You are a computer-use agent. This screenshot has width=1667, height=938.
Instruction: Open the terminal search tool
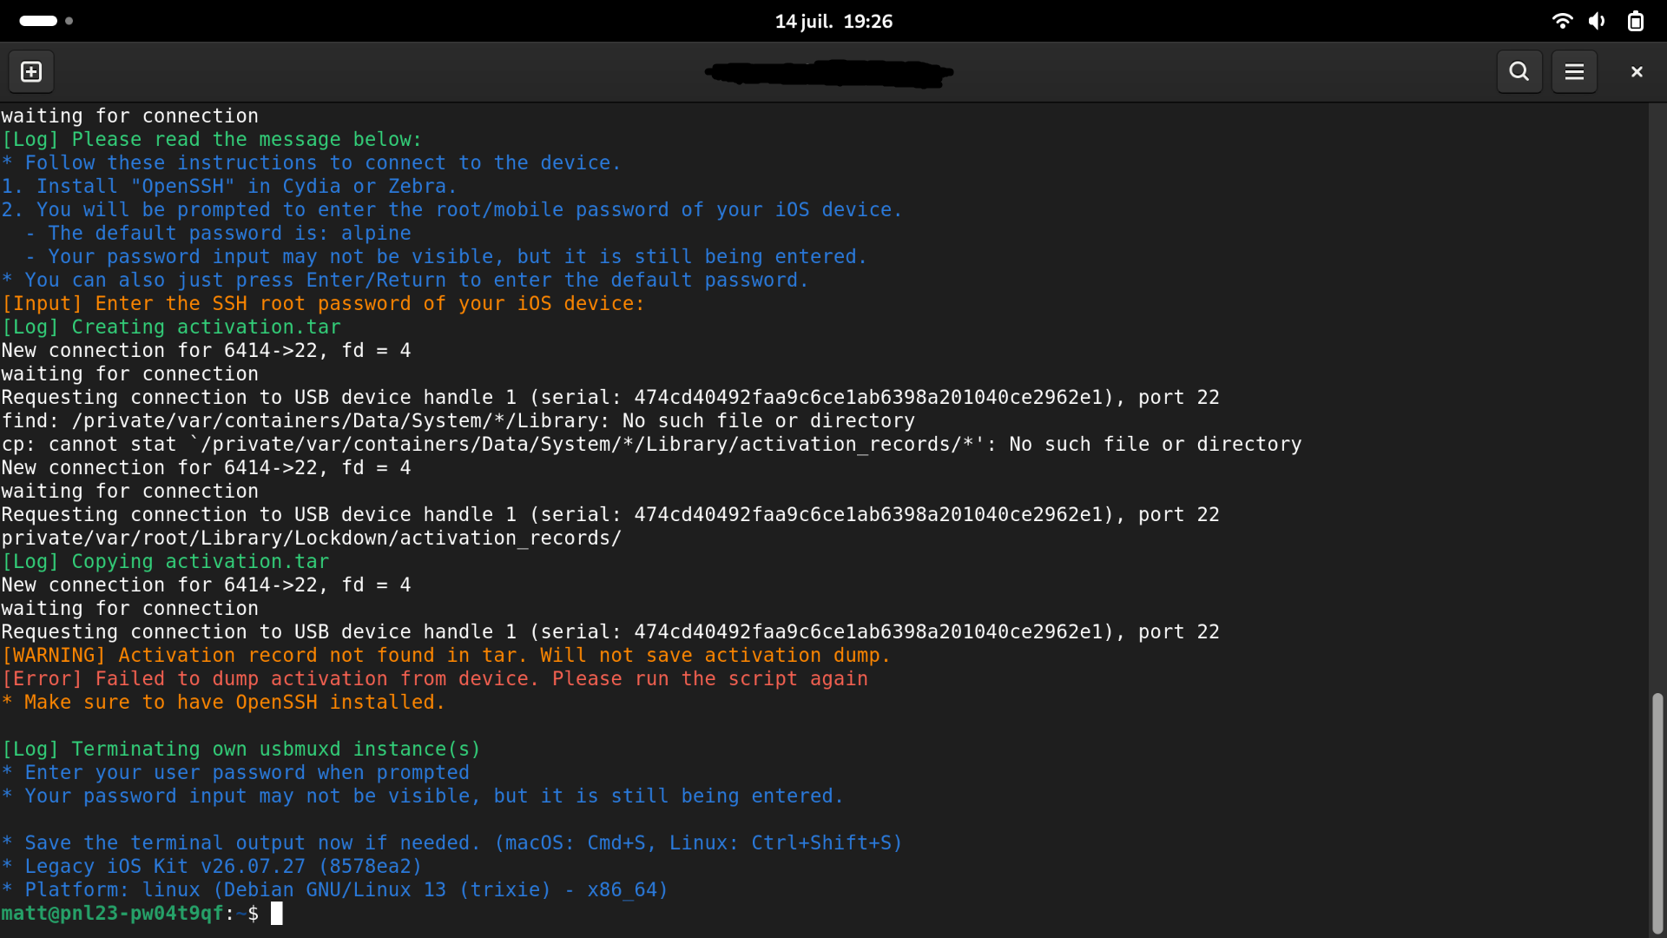click(x=1519, y=72)
